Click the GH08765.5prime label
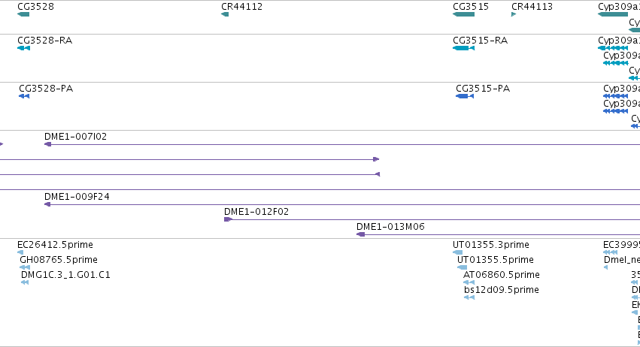 [59, 260]
